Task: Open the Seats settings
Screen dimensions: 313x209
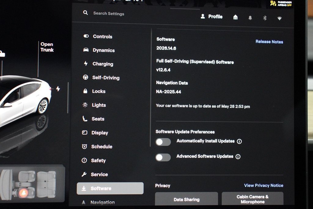Action: click(93, 119)
